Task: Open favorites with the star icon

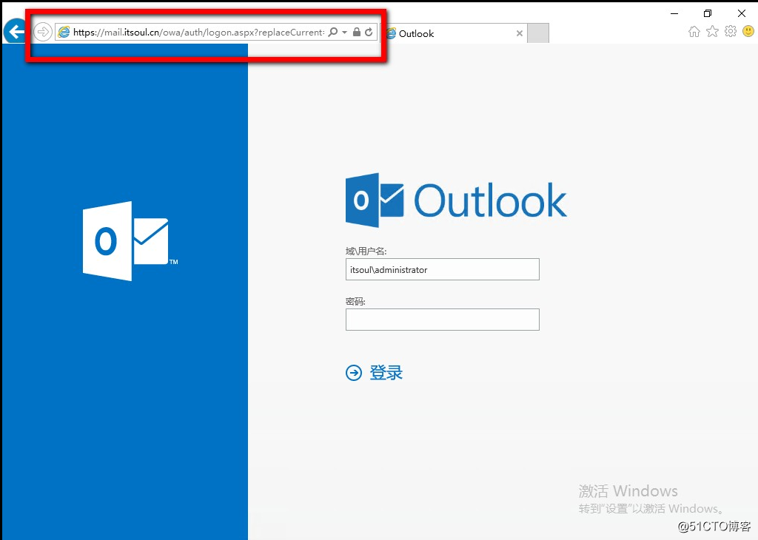Action: click(712, 32)
